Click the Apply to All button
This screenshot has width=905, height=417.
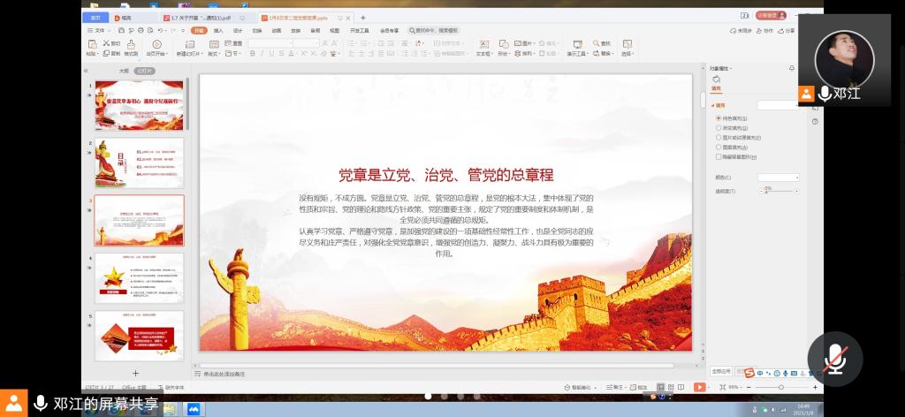[x=721, y=373]
